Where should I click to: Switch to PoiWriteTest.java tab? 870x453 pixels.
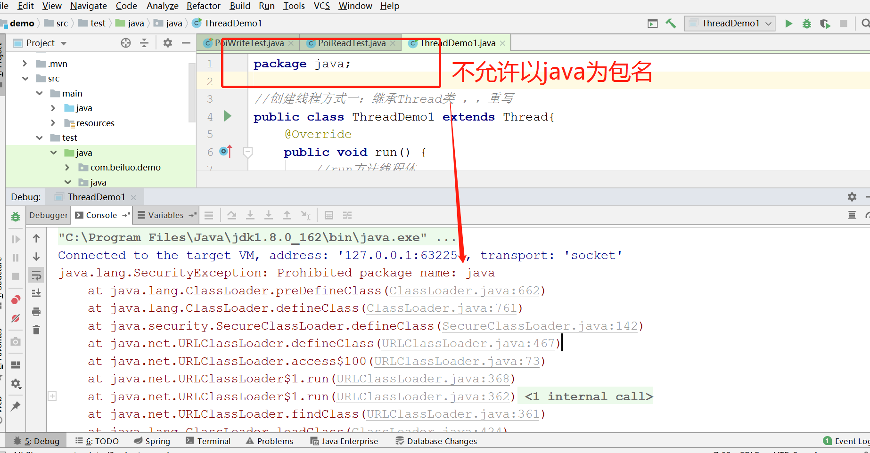(x=249, y=43)
